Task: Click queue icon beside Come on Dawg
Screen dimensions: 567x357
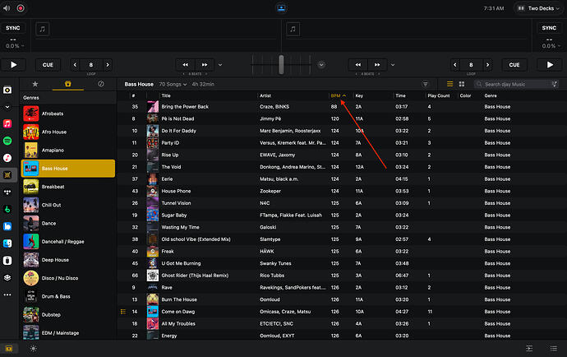Action: [123, 312]
